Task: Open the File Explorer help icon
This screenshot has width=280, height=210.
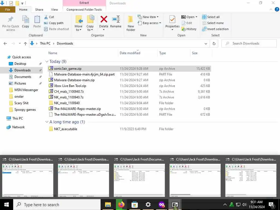Action: tap(277, 10)
